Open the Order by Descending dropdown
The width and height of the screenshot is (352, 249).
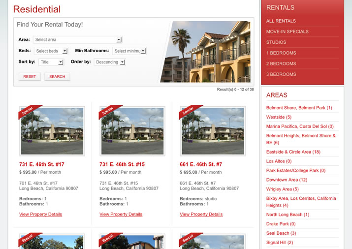click(x=110, y=62)
